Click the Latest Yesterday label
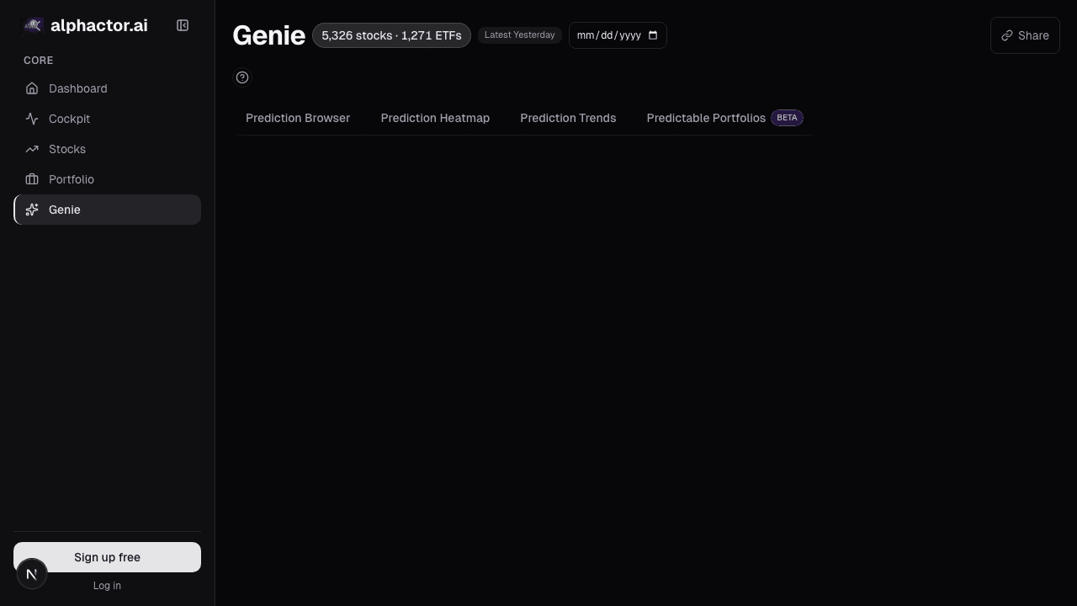The width and height of the screenshot is (1077, 606). [520, 35]
